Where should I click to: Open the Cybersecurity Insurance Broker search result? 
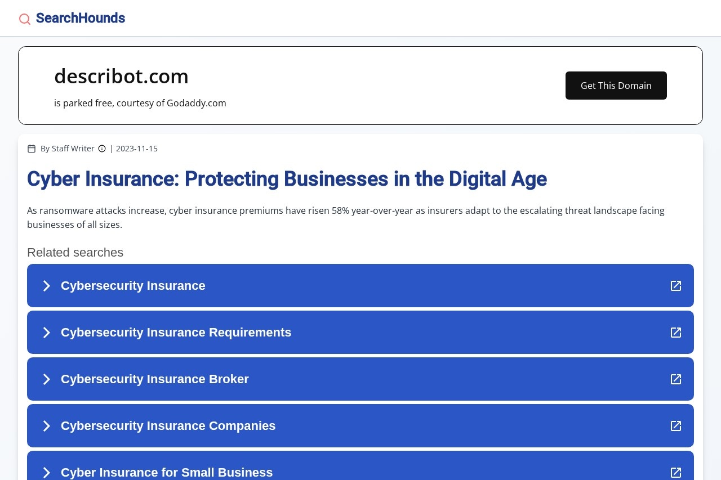pyautogui.click(x=155, y=379)
